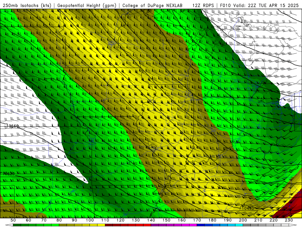302x227 pixels.
Task: Click the 50 value on the color scale
Action: (13, 220)
